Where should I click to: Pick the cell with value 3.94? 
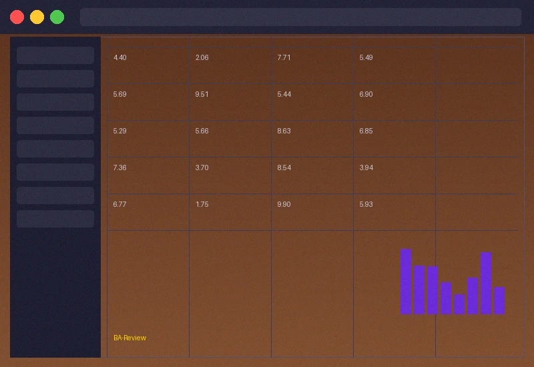click(394, 175)
